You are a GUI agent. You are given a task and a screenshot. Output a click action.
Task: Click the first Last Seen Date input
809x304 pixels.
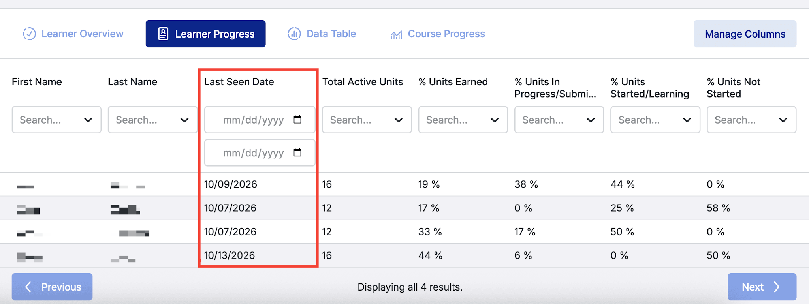tap(260, 120)
